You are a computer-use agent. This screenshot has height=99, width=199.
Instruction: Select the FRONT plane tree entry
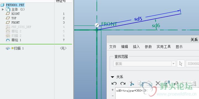pyautogui.click(x=15, y=22)
